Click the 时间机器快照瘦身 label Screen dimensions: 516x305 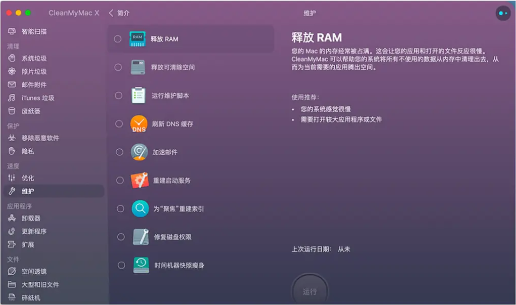(179, 265)
